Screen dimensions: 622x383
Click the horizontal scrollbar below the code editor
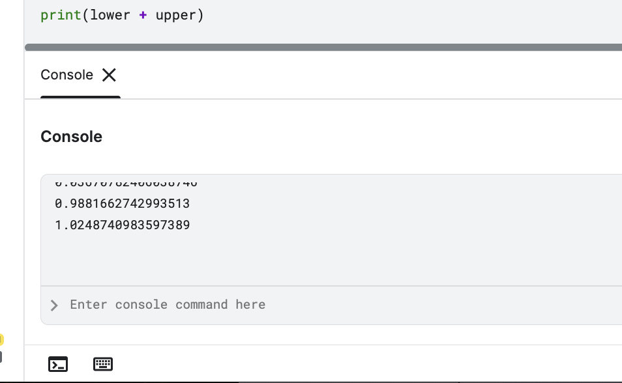coord(323,47)
